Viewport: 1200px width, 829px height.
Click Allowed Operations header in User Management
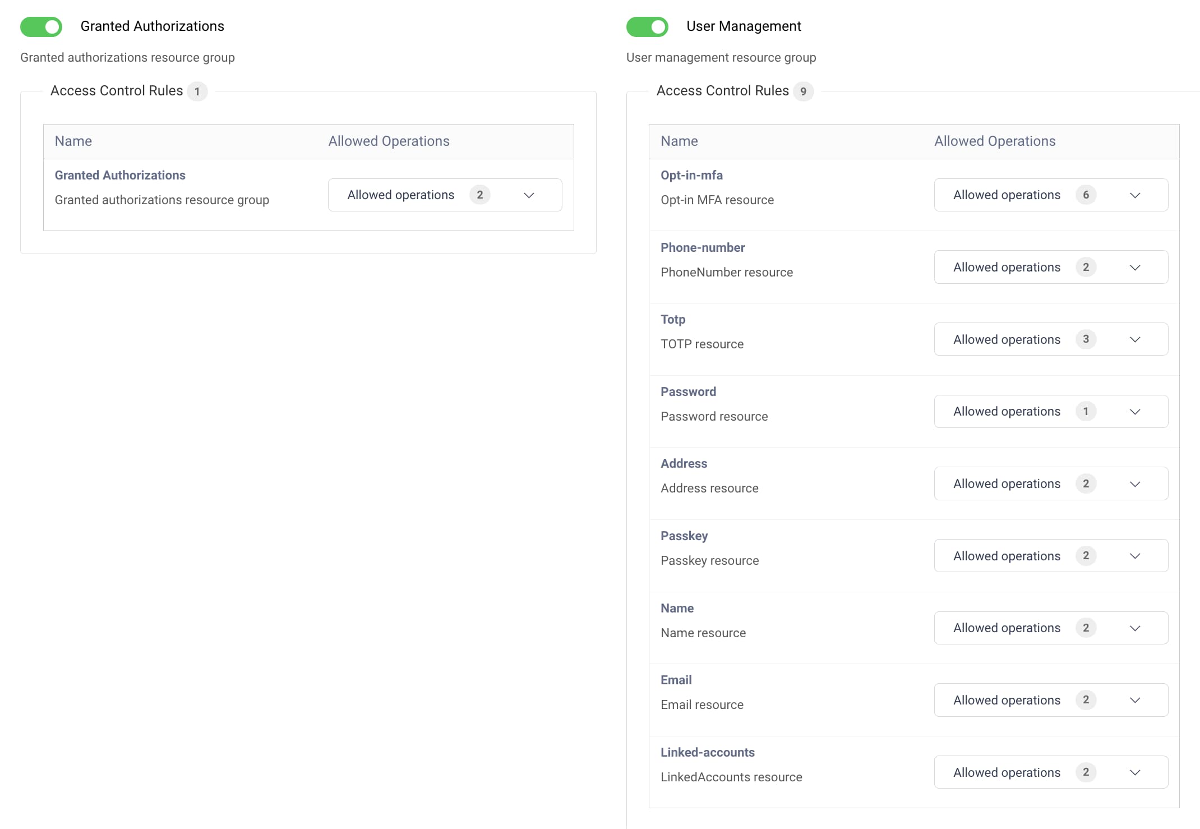tap(995, 141)
